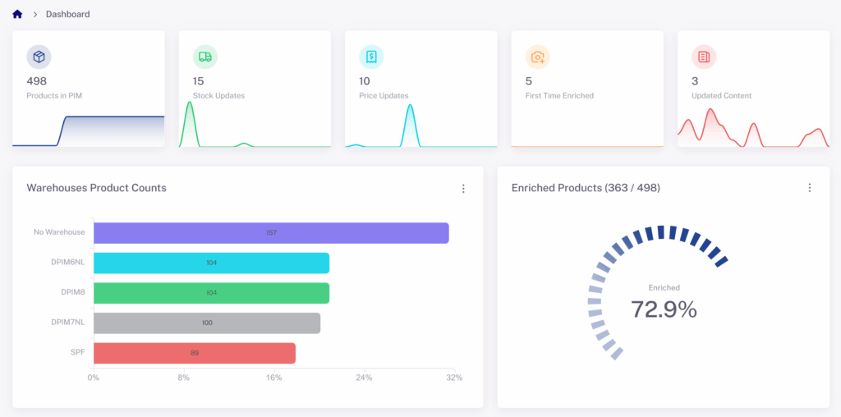This screenshot has width=841, height=417.
Task: Click the Stock Updates truck icon
Action: 205,57
